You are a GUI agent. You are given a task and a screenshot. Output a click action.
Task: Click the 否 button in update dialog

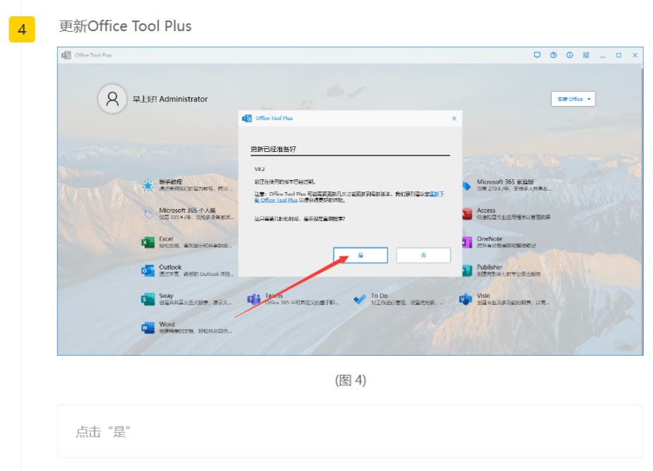[x=423, y=255]
